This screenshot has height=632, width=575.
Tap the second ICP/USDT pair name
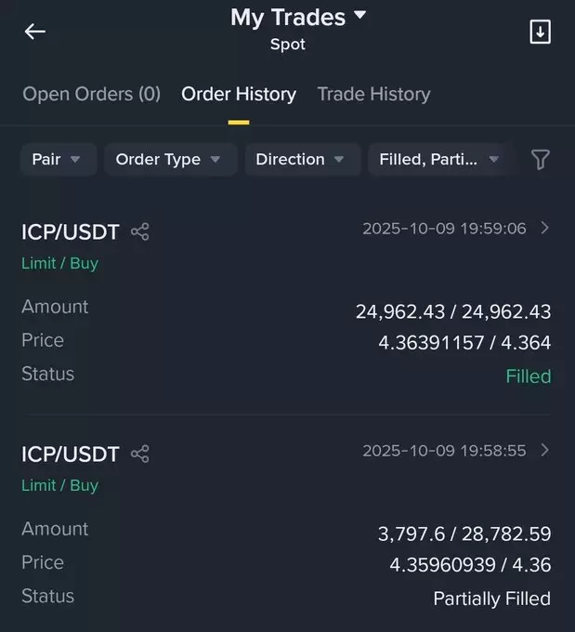coord(71,454)
